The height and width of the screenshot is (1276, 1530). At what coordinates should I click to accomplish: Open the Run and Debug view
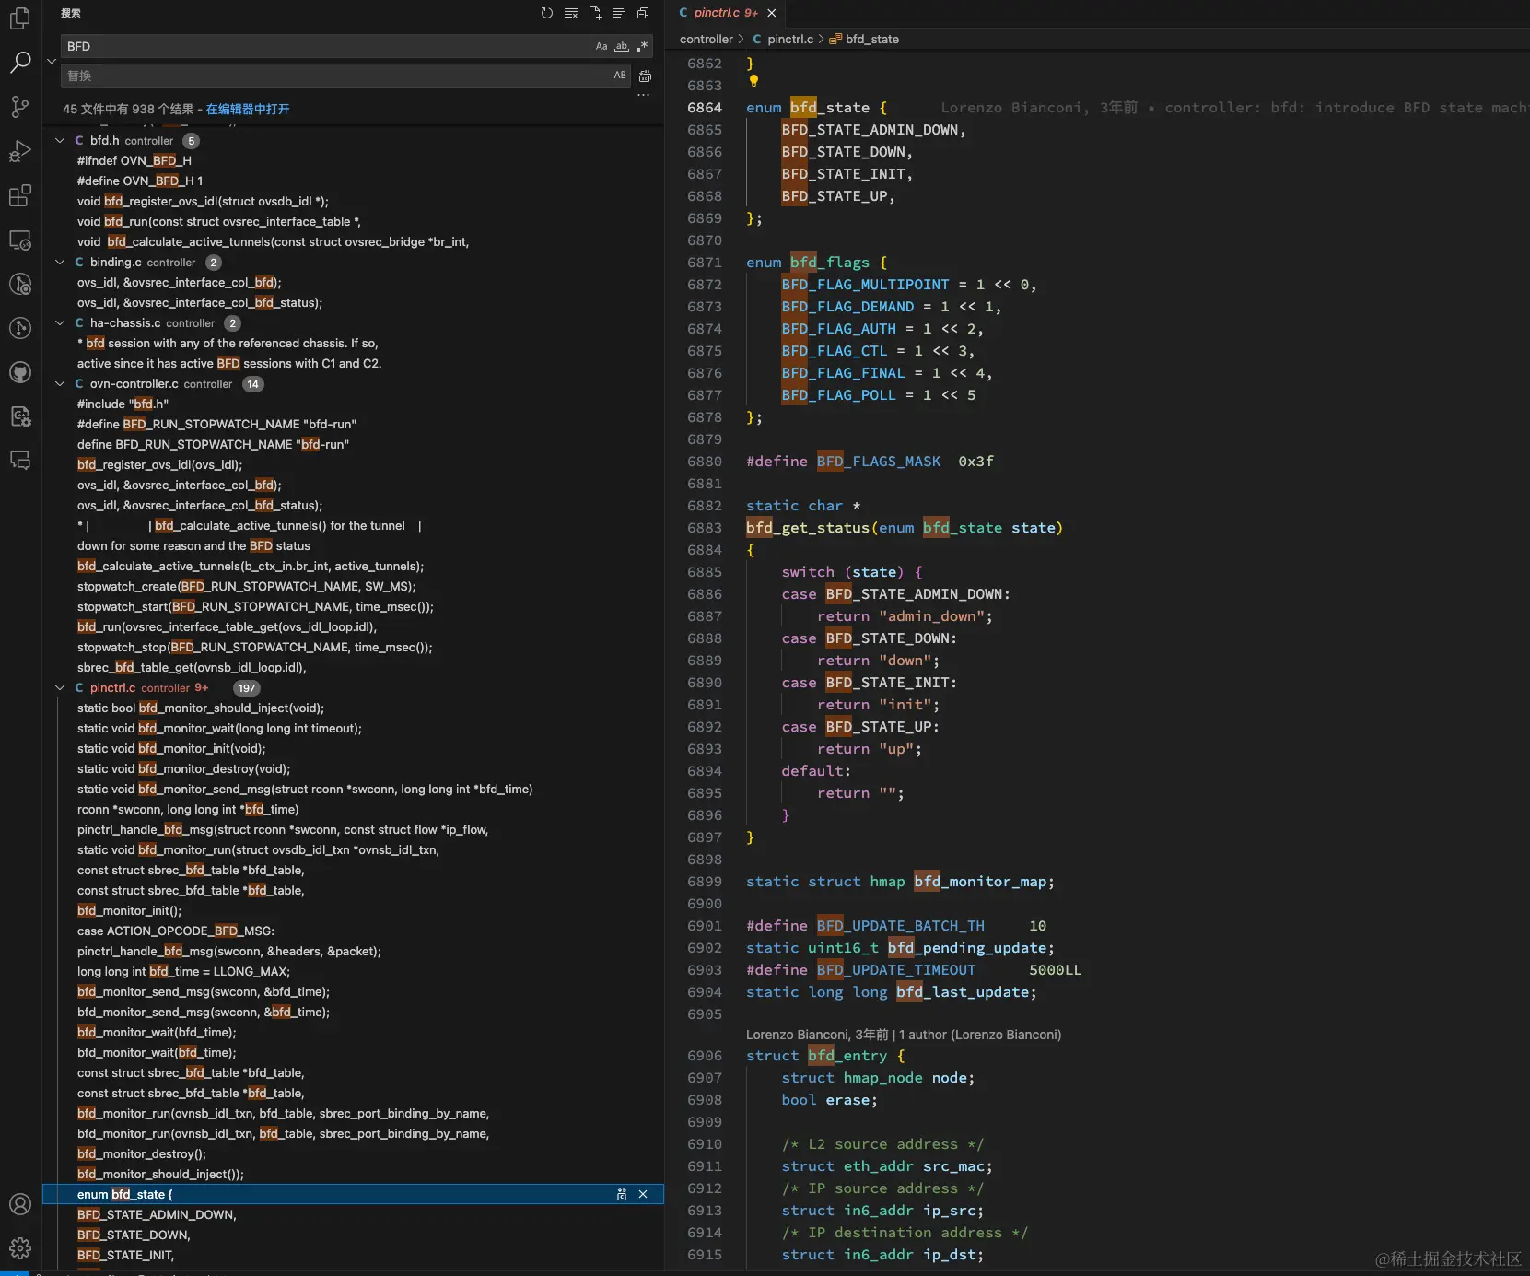click(19, 151)
